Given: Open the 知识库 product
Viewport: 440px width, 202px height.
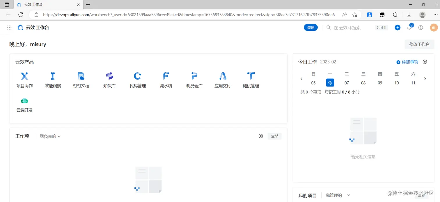Looking at the screenshot, I should pos(109,80).
